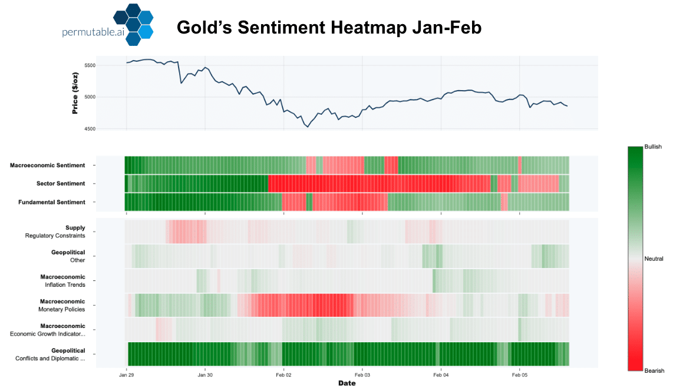
Task: Click the Economic Growth Indicator label
Action: (48, 330)
